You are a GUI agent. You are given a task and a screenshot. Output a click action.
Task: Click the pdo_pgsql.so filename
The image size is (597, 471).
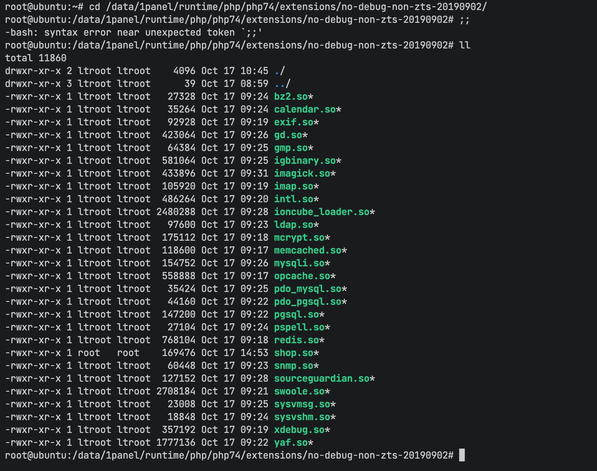point(308,302)
